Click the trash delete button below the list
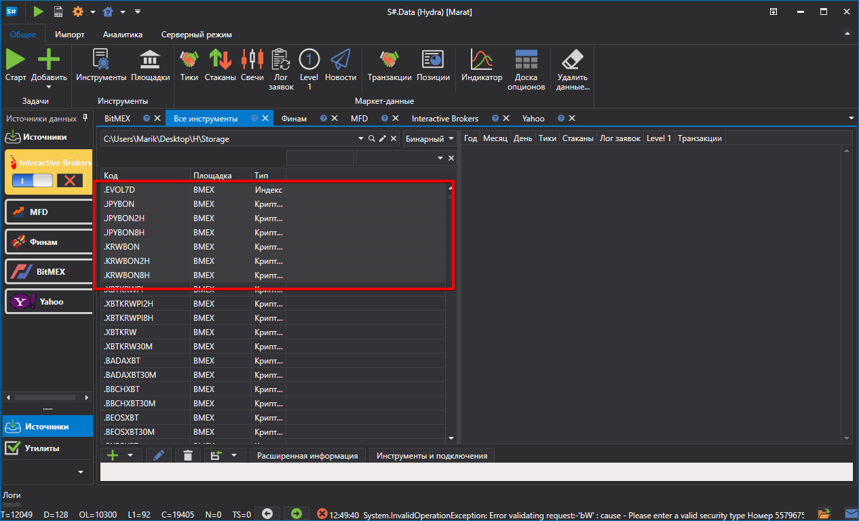859x521 pixels. pyautogui.click(x=188, y=456)
